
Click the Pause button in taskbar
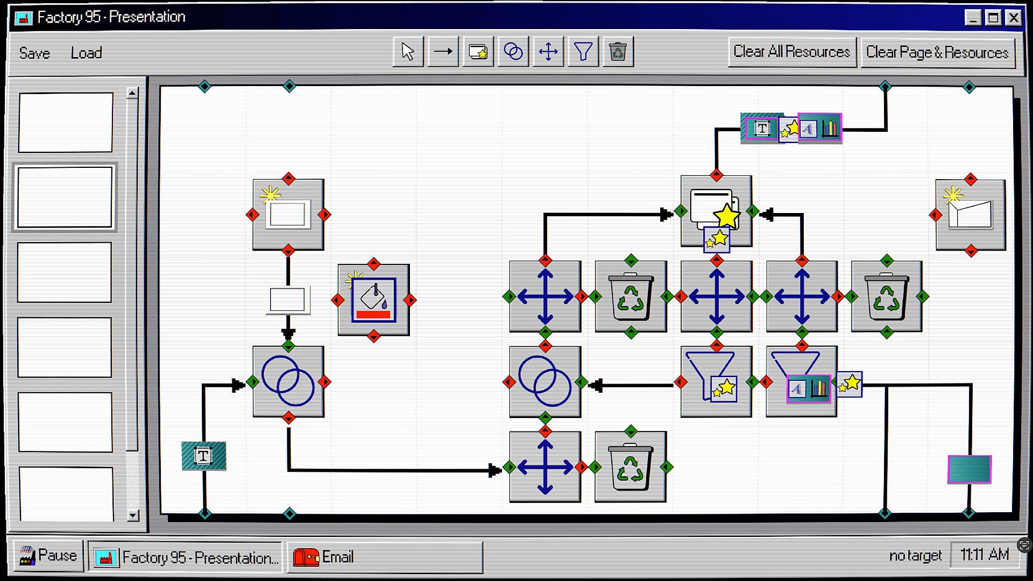click(48, 556)
